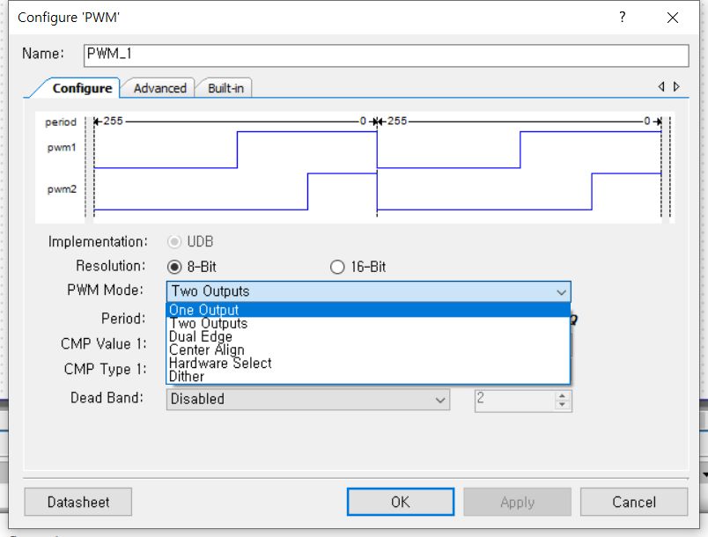Click the left tab scroll arrow

[661, 86]
